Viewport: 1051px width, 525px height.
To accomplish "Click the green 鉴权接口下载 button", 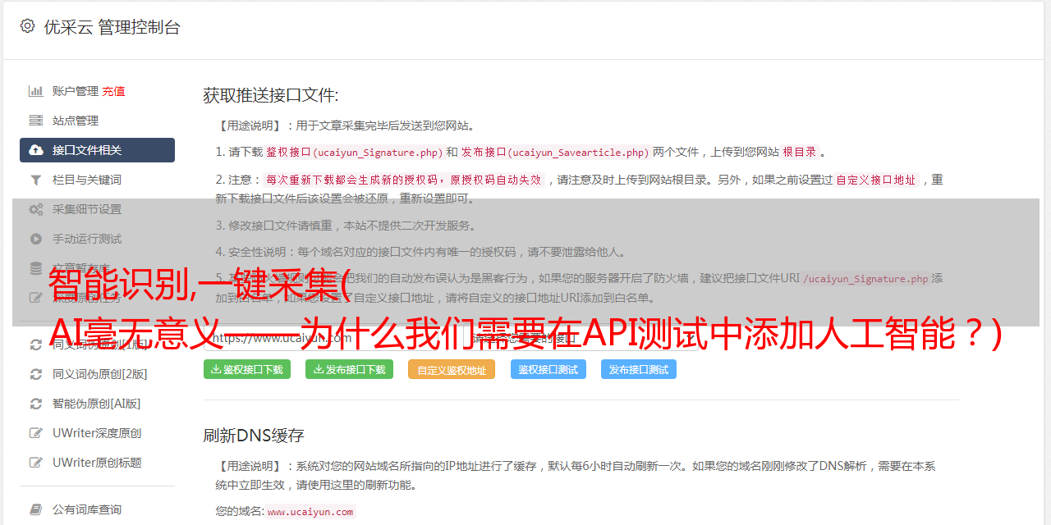I will 247,369.
